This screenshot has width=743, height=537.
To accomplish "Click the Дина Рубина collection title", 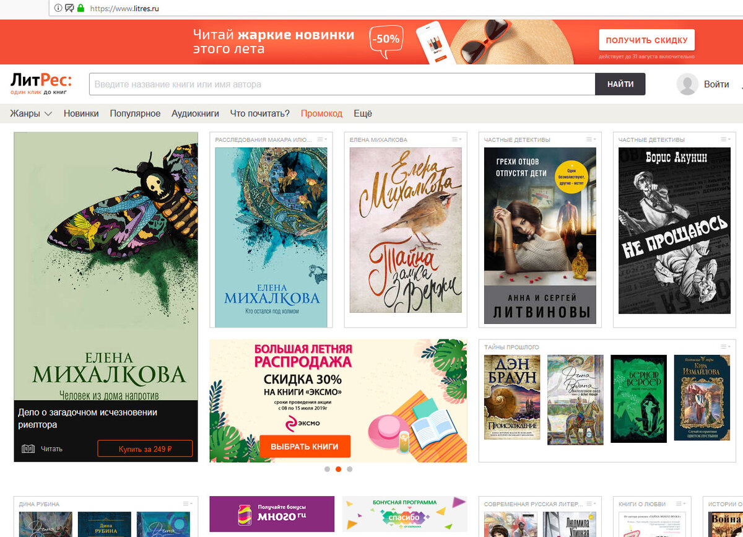I will (39, 504).
